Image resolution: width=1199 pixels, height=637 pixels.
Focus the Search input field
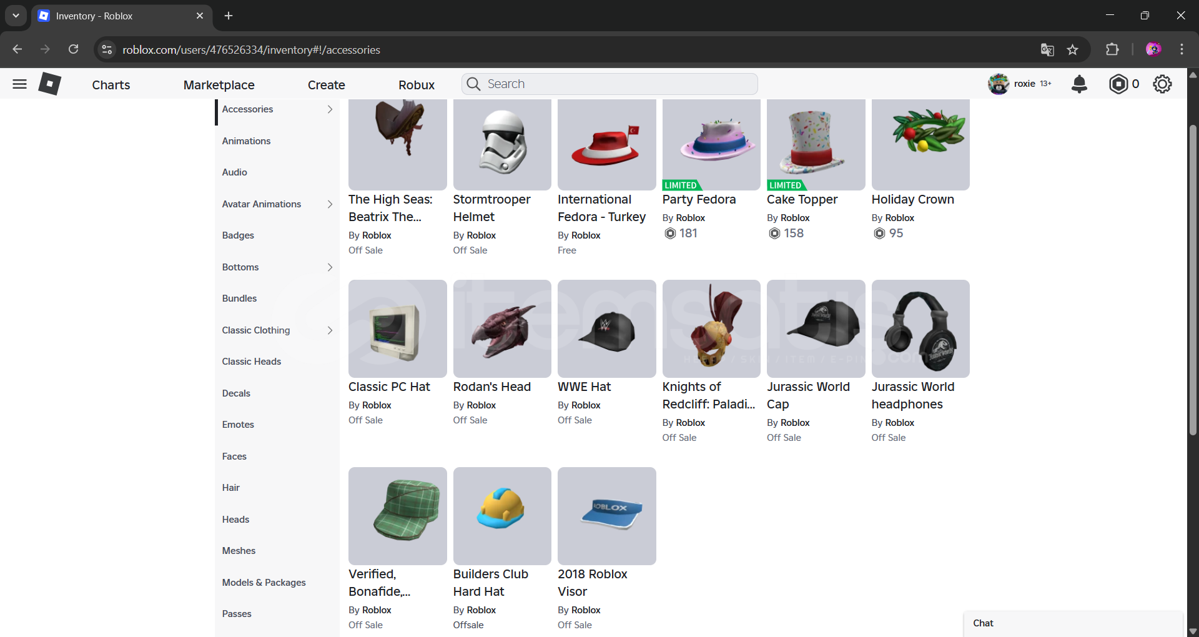(x=609, y=84)
